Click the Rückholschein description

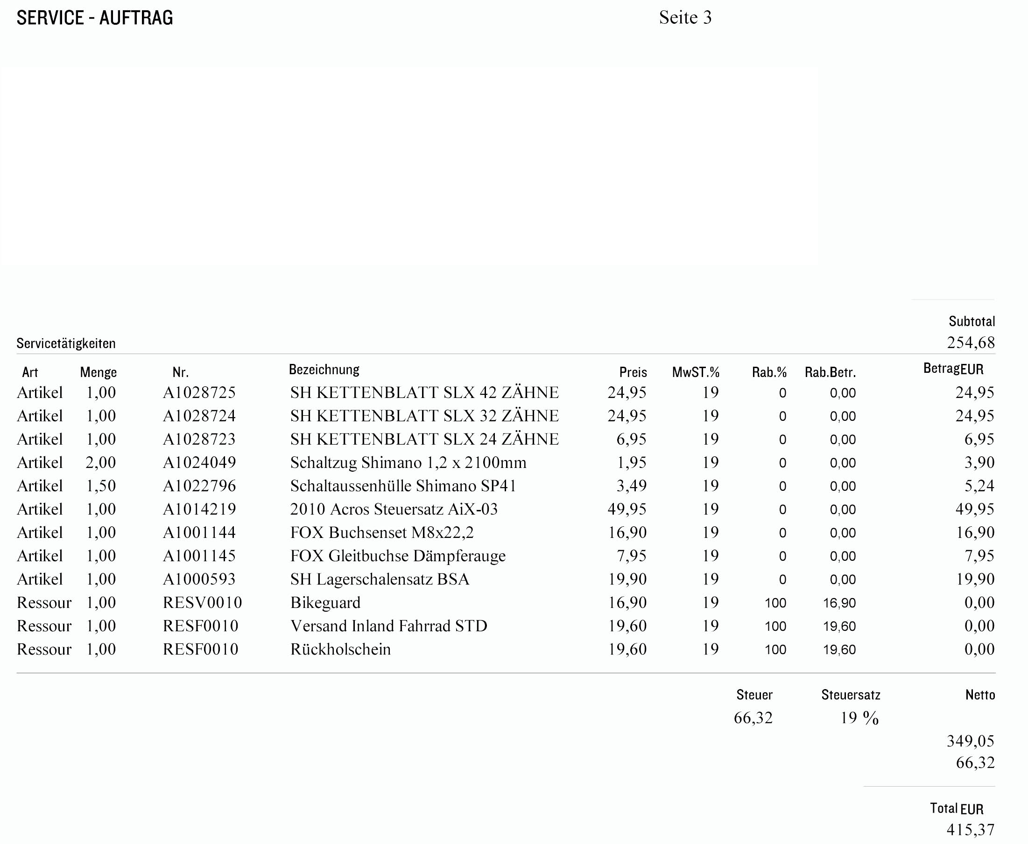[340, 649]
